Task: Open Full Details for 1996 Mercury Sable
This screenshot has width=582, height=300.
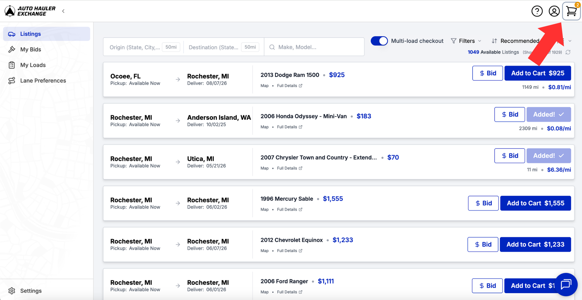Action: click(x=290, y=209)
